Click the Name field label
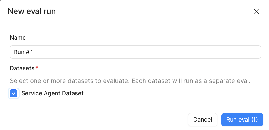 (18, 38)
